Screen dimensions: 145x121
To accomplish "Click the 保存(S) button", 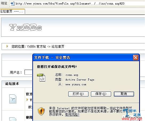I will coord(101,94).
